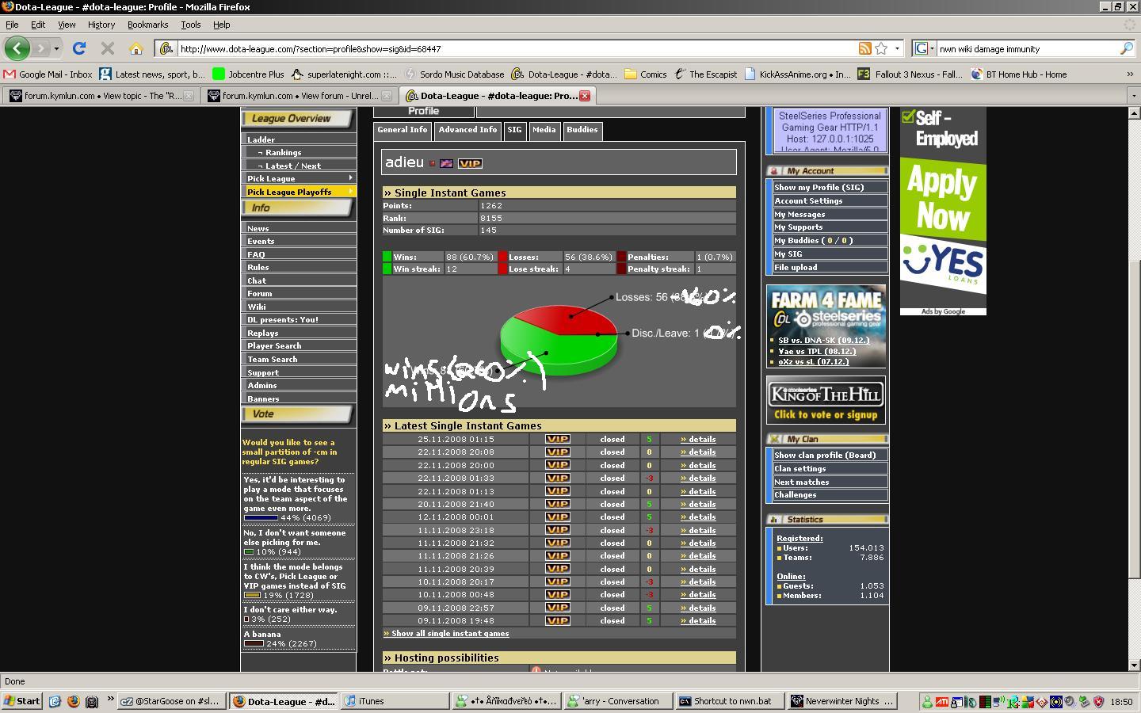Switch to the General Info tab

click(403, 130)
